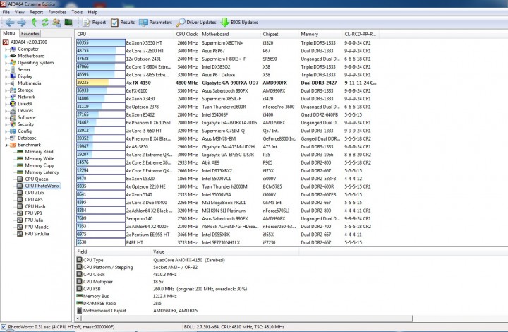Click the 60355 score bar
Screen dimensions: 508x332
[x=101, y=42]
